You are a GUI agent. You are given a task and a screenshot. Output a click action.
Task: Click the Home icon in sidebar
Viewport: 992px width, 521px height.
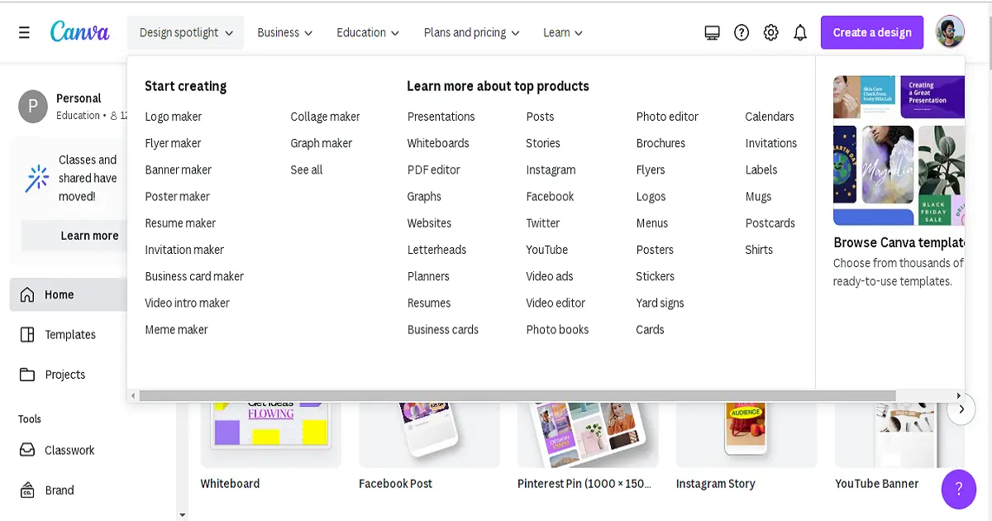(27, 294)
